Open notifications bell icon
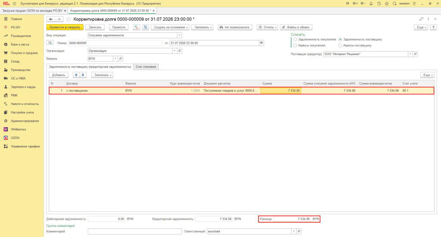Screen dimensions: 441x237 pos(371,3)
